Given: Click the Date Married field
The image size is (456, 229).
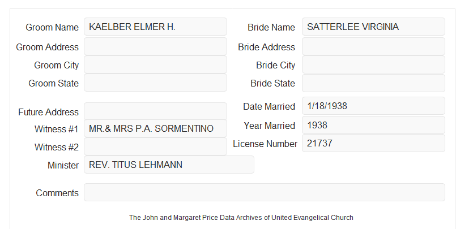Looking at the screenshot, I should (373, 106).
